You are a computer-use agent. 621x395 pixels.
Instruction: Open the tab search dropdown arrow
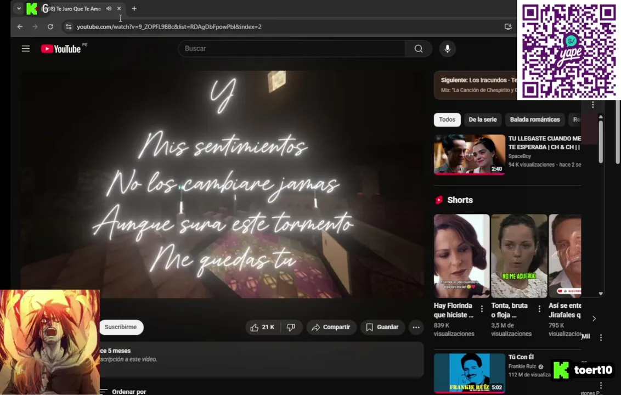pyautogui.click(x=19, y=8)
